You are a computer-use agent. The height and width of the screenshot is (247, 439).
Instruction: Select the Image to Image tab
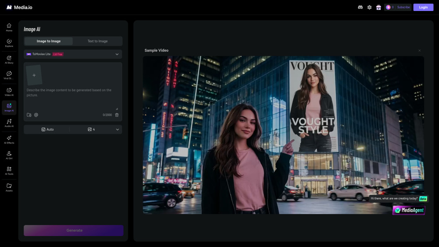(48, 41)
